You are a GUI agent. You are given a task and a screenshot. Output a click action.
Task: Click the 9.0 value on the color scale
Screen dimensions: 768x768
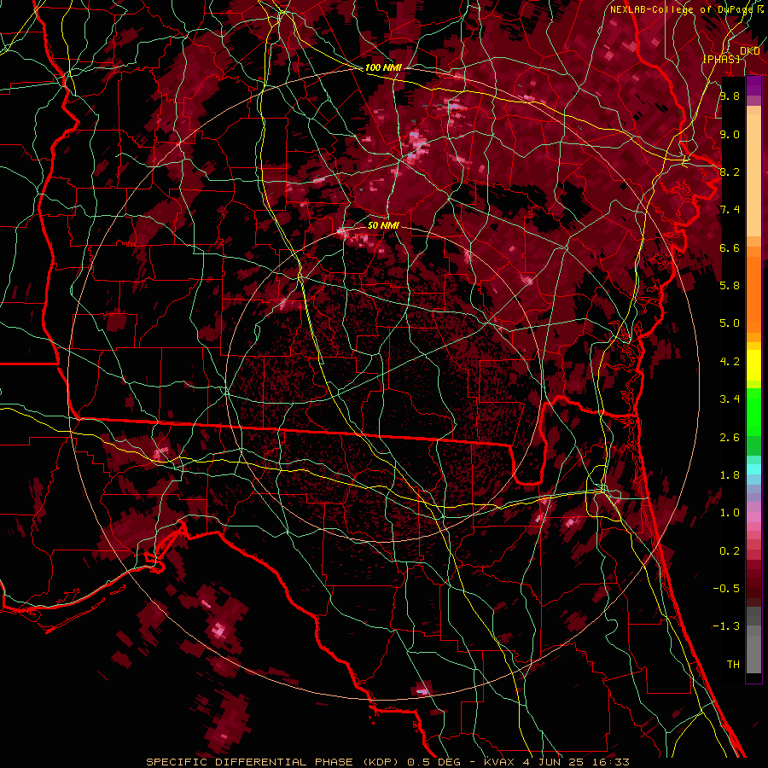tap(730, 134)
